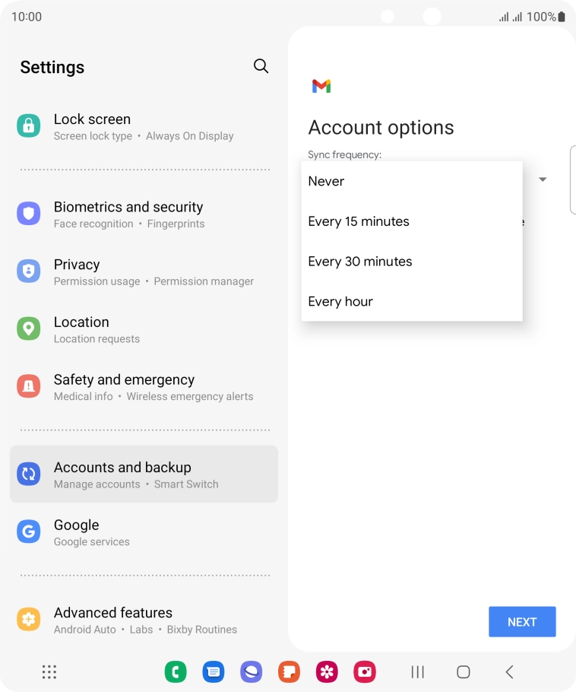Image resolution: width=576 pixels, height=692 pixels.
Task: Open the Phone app from dock
Action: point(176,671)
